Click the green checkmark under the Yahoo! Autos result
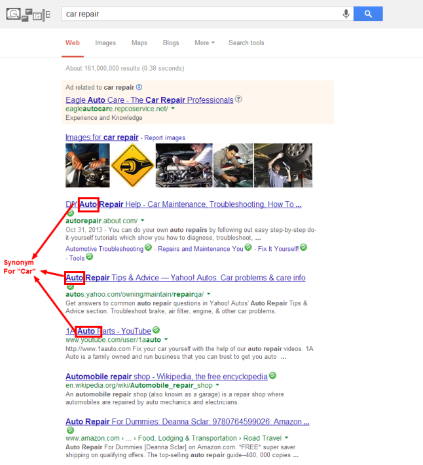 pos(70,286)
